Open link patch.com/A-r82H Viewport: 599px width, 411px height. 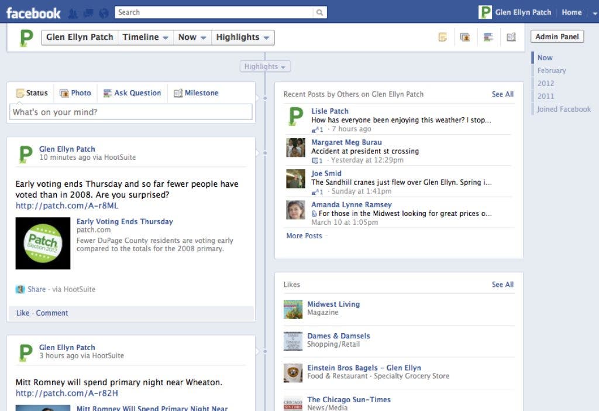pos(67,393)
